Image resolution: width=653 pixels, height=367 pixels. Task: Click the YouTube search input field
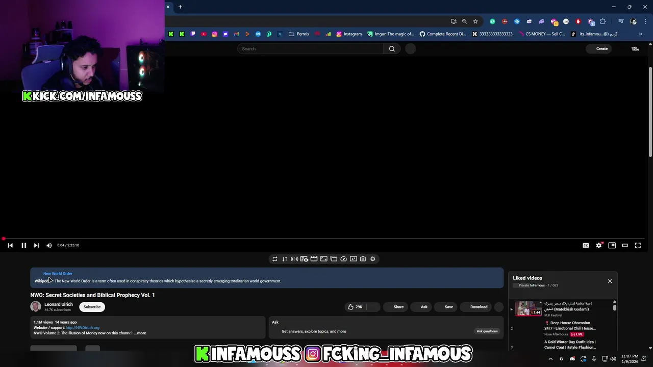pyautogui.click(x=310, y=49)
